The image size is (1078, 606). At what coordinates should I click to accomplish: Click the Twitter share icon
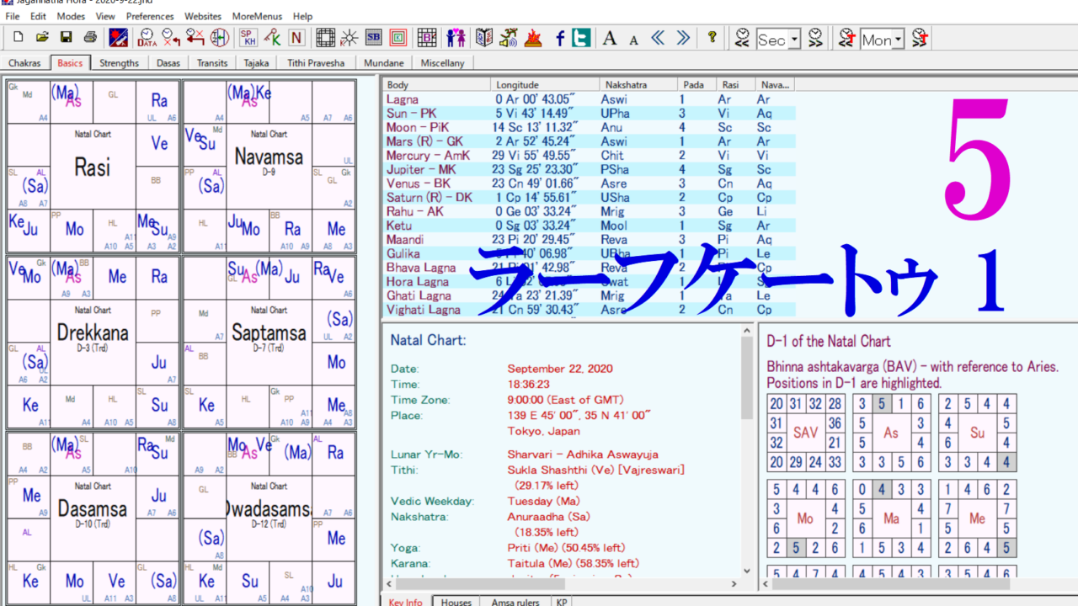[x=581, y=37]
